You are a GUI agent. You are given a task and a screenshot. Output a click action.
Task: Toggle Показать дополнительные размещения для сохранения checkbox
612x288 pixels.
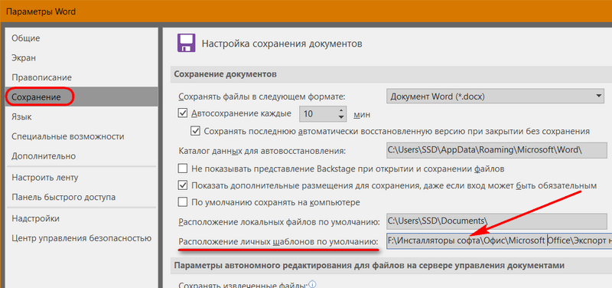[183, 185]
